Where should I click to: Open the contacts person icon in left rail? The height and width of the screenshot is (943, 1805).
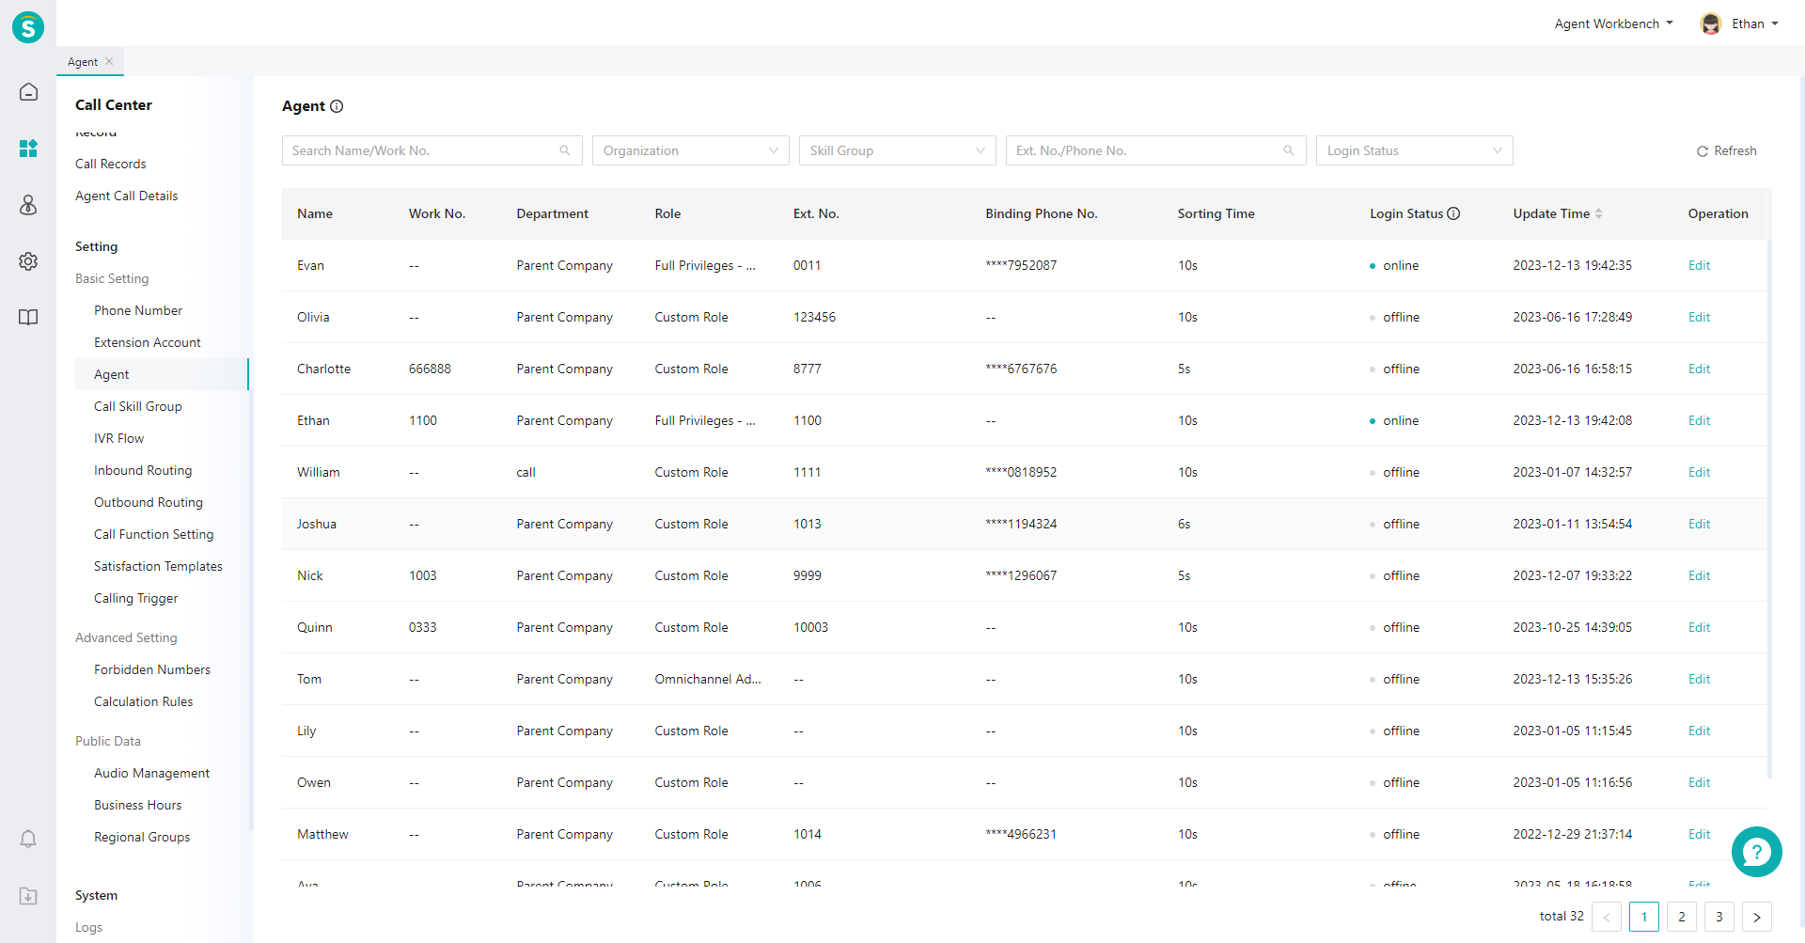pos(28,205)
